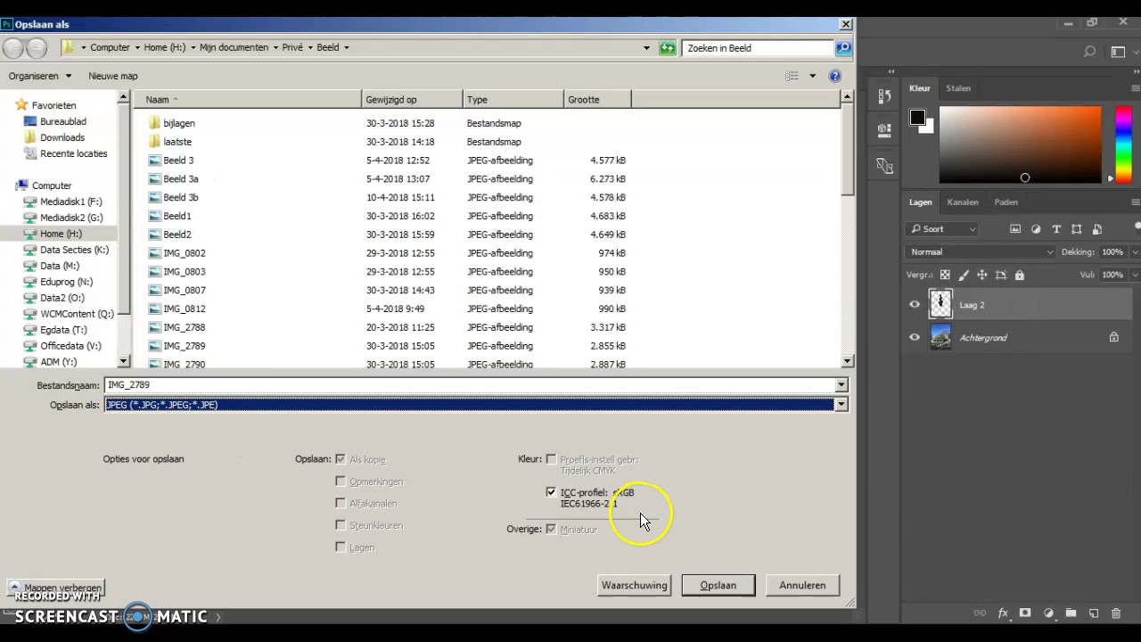1141x642 pixels.
Task: Open the Normaal blend mode dropdown
Action: [981, 252]
